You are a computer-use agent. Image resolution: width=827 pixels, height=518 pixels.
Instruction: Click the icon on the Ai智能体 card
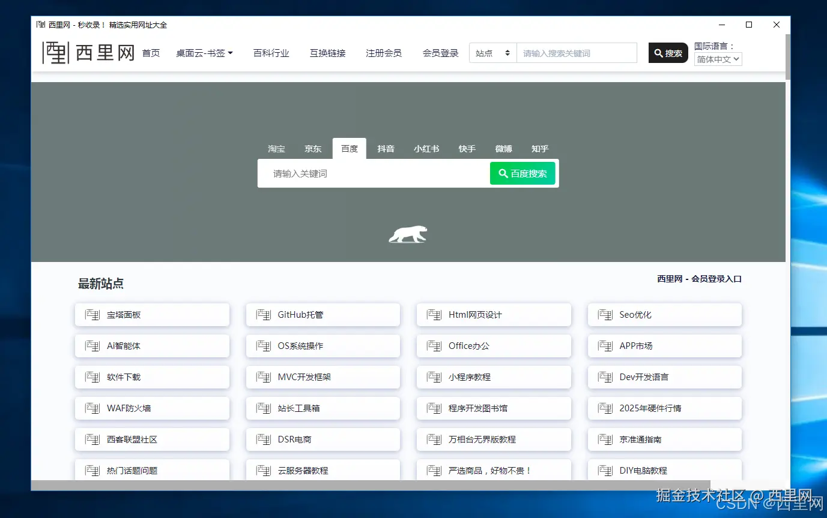point(92,346)
